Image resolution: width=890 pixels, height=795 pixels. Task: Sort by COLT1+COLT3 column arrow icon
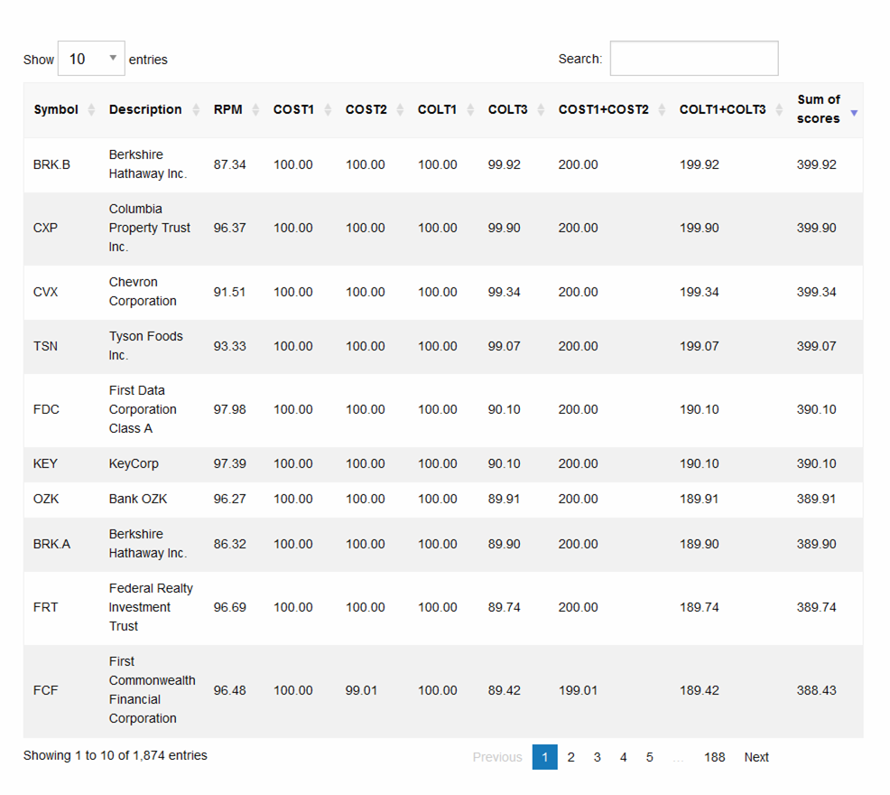pyautogui.click(x=779, y=109)
